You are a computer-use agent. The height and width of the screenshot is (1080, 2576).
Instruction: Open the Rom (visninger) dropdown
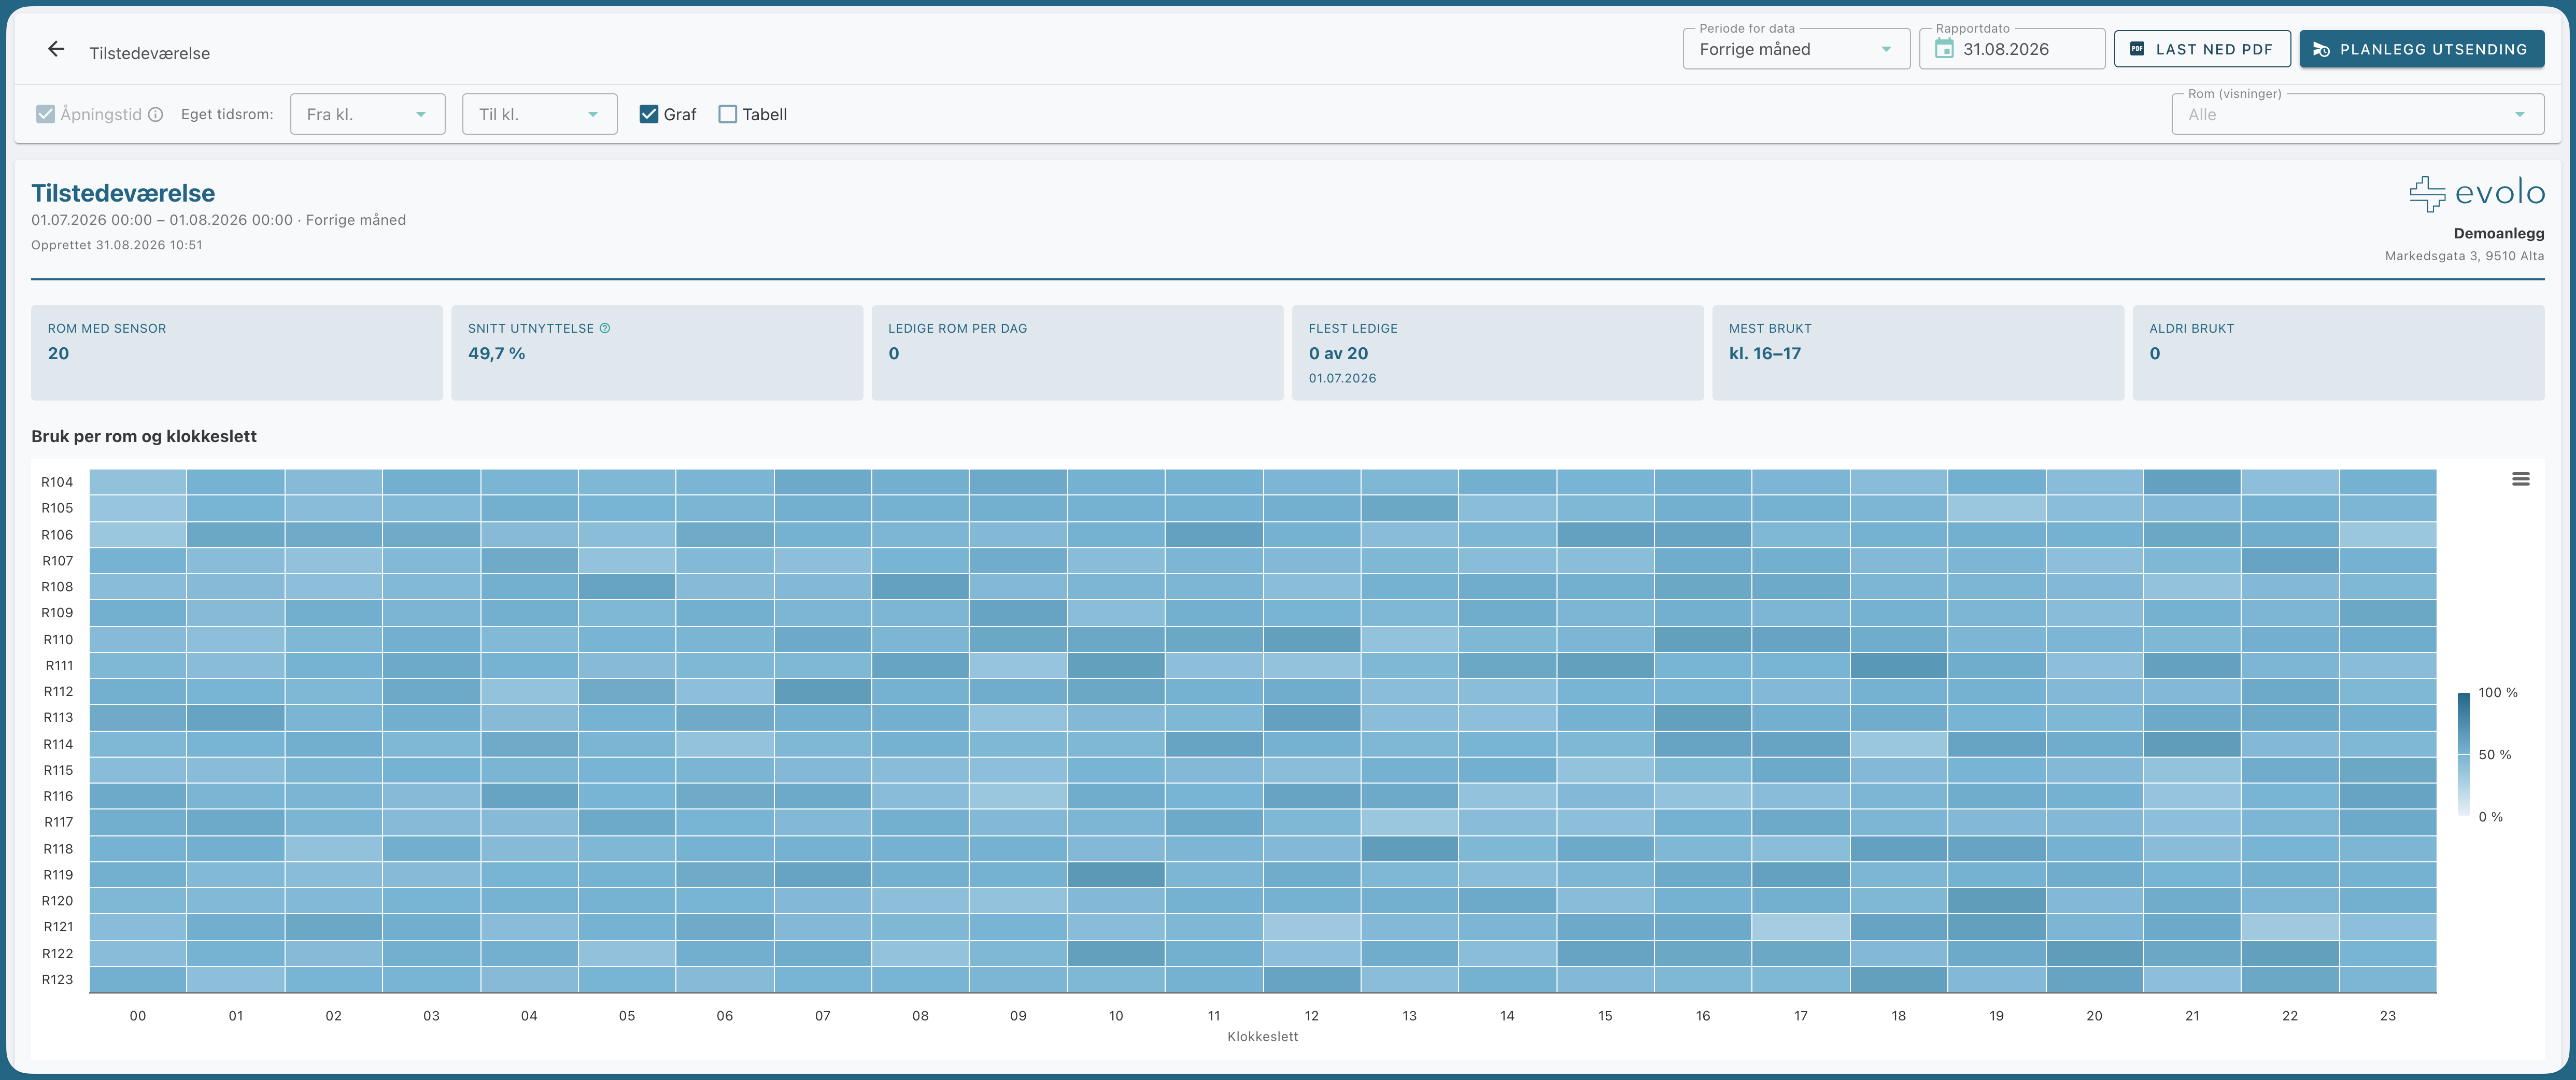[x=2358, y=114]
